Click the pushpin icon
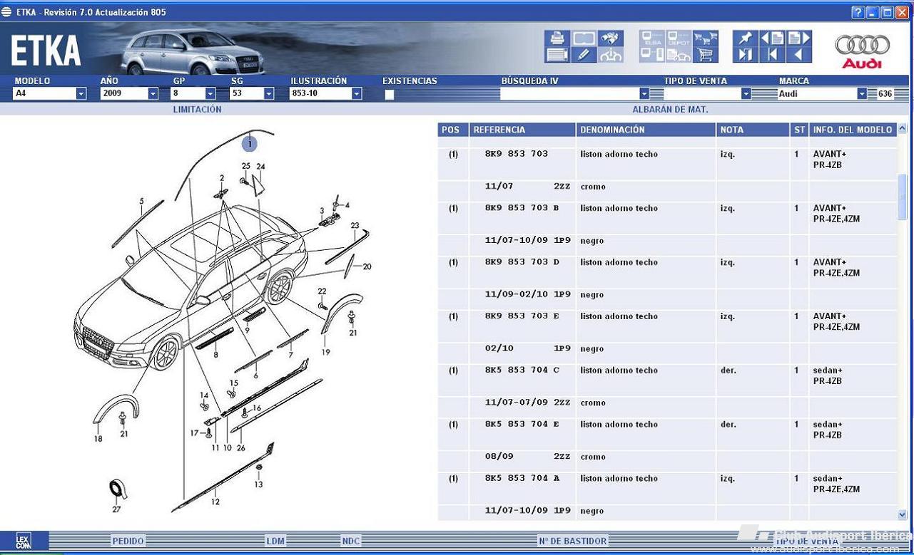The image size is (914, 555). 745,38
